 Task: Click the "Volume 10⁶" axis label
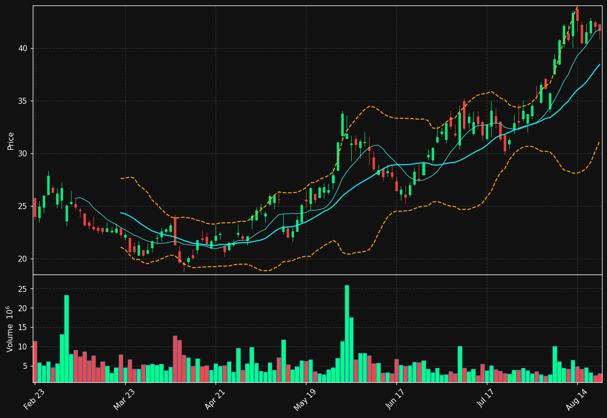tap(10, 329)
